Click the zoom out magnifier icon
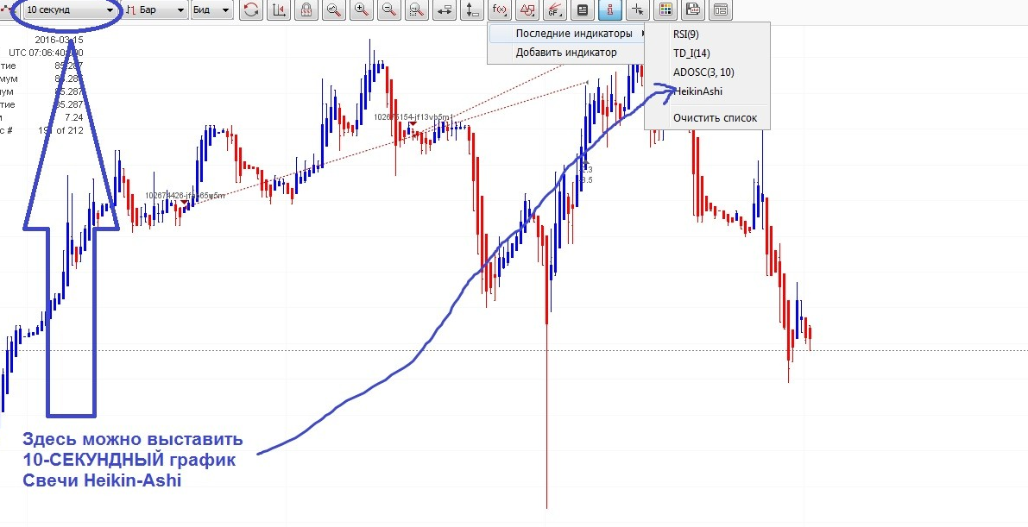 389,10
